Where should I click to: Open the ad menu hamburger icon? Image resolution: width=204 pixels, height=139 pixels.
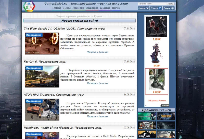146,105
